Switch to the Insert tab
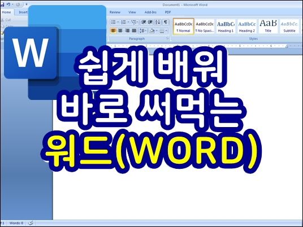Viewport: 303px width, 227px height. (23, 12)
